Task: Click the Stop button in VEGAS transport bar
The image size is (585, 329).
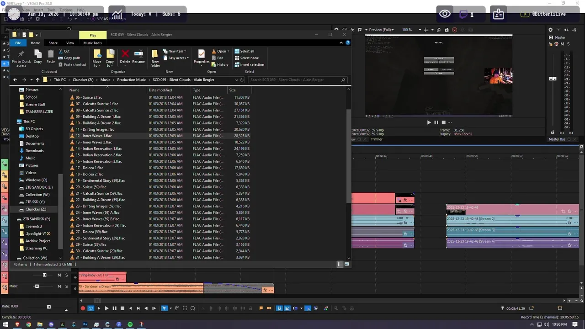Action: tap(122, 308)
